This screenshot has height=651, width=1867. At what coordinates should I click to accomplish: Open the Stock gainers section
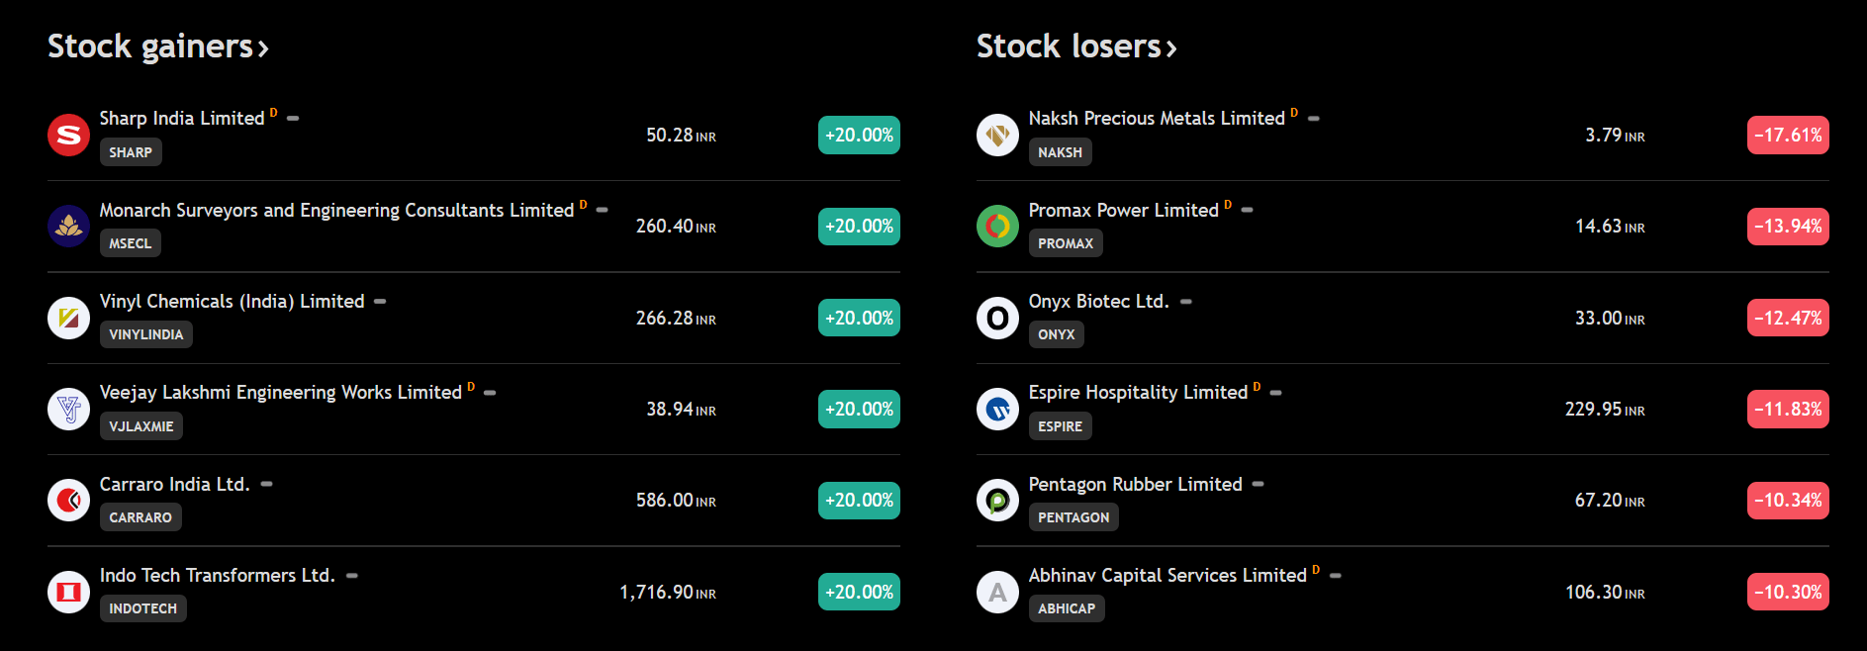pyautogui.click(x=157, y=46)
